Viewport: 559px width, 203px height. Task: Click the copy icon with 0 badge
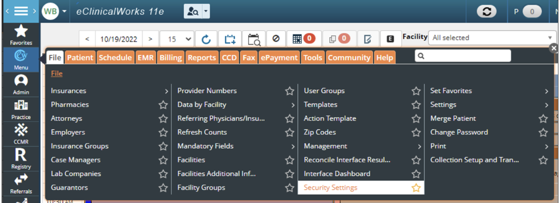pos(339,39)
